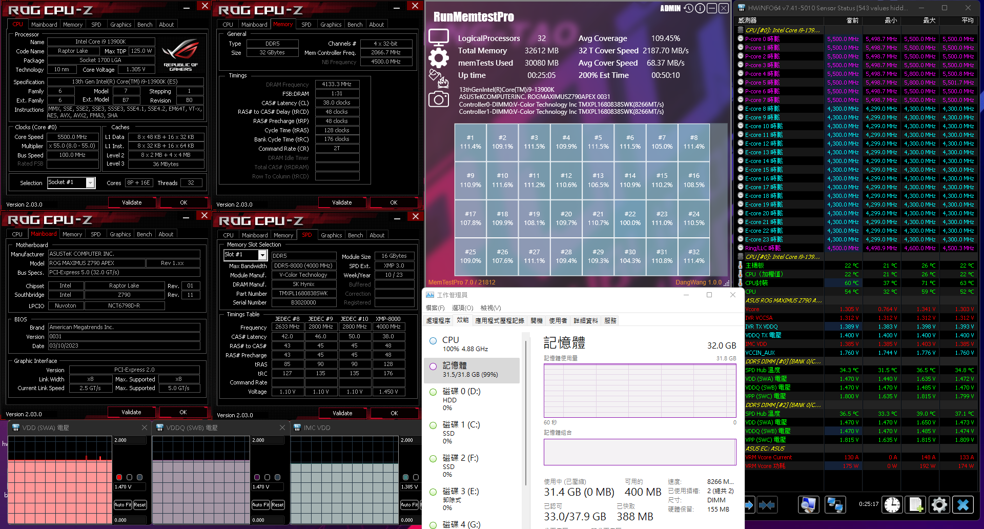Open 檢視(V) menu in Task Manager
Viewport: 984px width, 529px height.
pyautogui.click(x=491, y=308)
